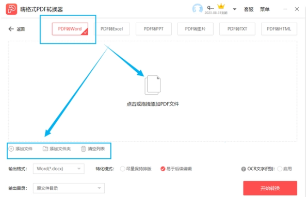Click the 清空列表 text label
The height and width of the screenshot is (197, 307).
click(96, 149)
